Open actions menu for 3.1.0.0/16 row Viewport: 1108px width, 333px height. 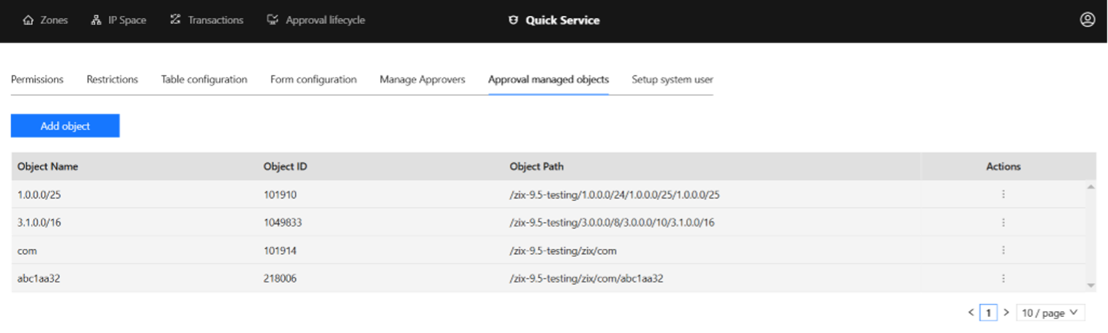click(x=1003, y=222)
